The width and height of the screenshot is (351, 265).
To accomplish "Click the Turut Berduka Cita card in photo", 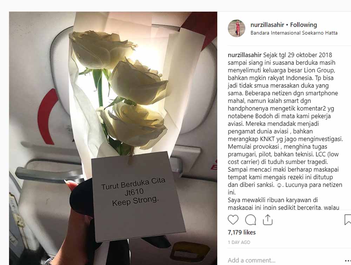I will [138, 197].
